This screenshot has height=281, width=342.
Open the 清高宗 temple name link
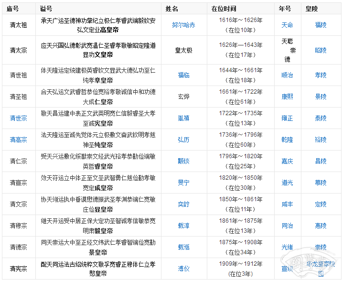18,140
